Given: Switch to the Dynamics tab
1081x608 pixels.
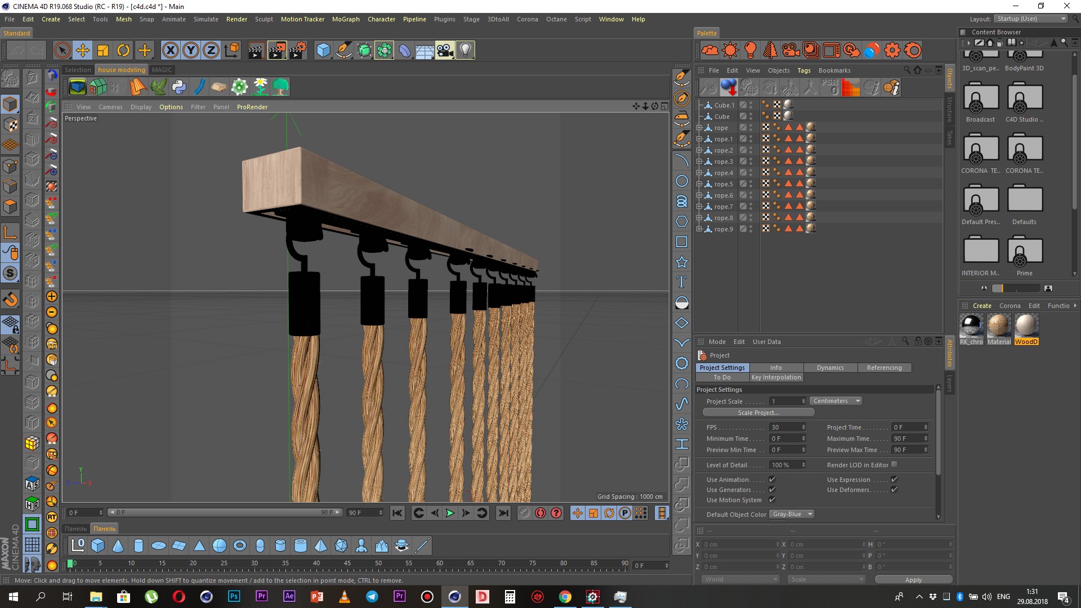Looking at the screenshot, I should click(830, 368).
